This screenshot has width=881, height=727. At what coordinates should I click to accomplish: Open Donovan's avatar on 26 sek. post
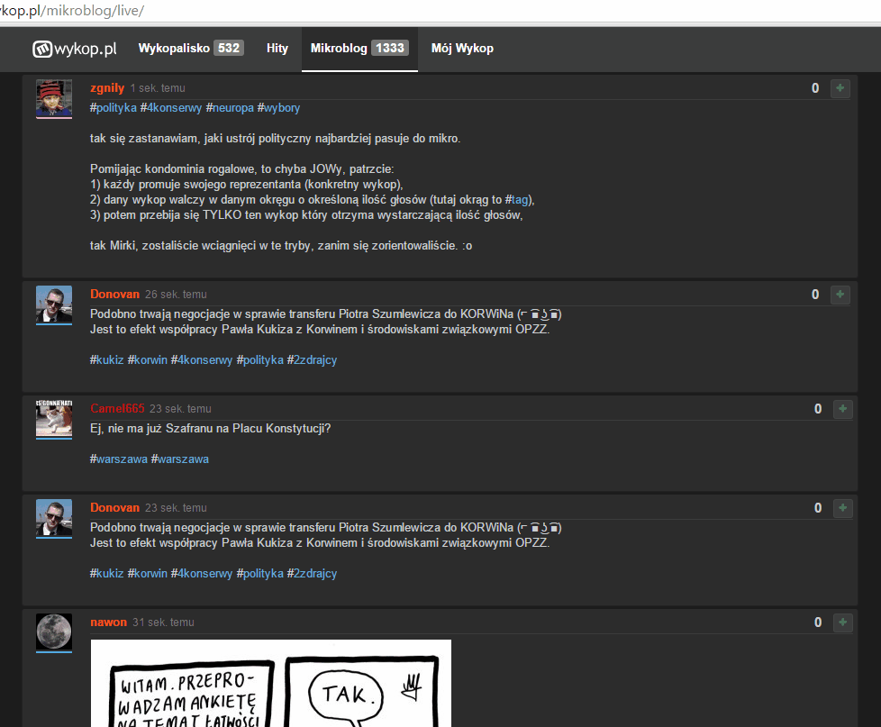(x=54, y=304)
